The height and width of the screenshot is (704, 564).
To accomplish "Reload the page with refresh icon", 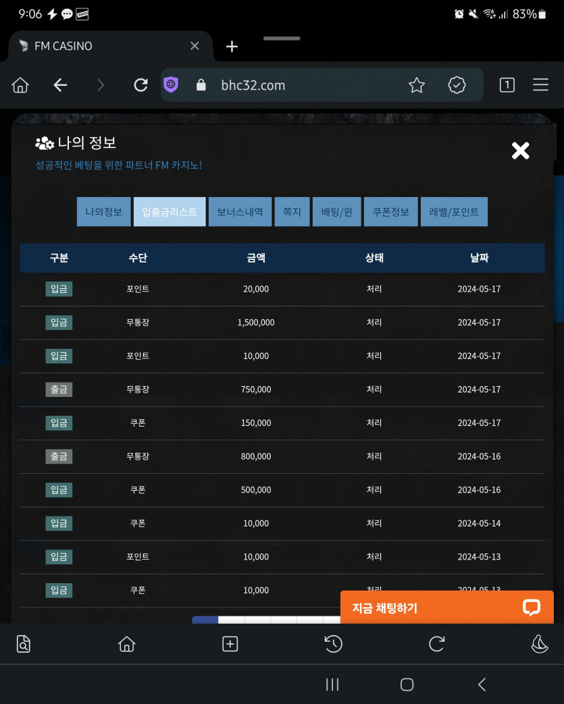I will (140, 85).
